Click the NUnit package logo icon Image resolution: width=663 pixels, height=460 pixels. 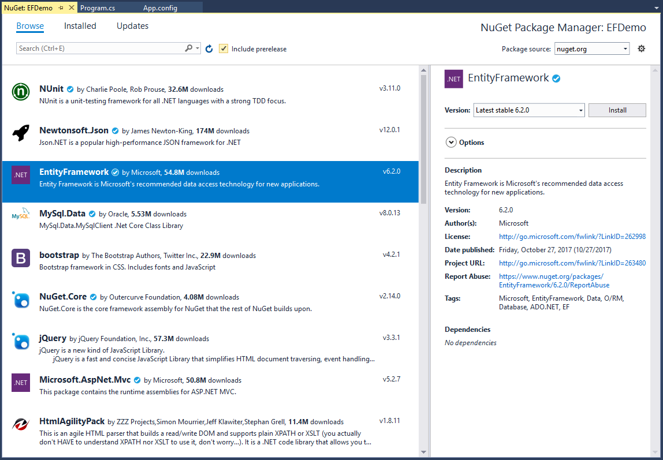[x=21, y=92]
